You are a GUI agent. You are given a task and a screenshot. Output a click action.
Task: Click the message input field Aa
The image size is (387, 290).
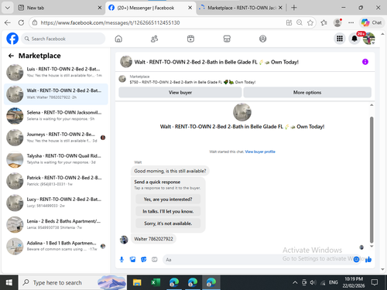258,260
